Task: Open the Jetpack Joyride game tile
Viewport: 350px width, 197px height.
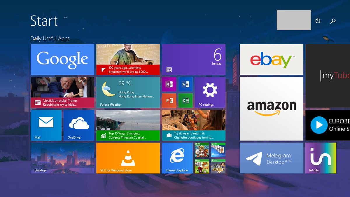Action: tap(218, 166)
